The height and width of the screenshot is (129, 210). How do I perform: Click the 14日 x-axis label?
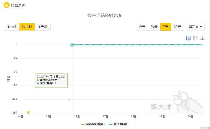coord(20,117)
